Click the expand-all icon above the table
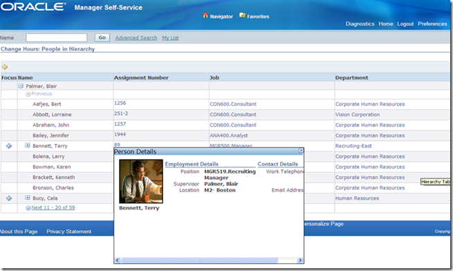This screenshot has width=453, height=271. point(5,67)
